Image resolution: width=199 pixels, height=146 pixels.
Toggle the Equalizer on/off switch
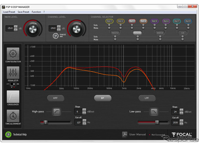(13, 84)
